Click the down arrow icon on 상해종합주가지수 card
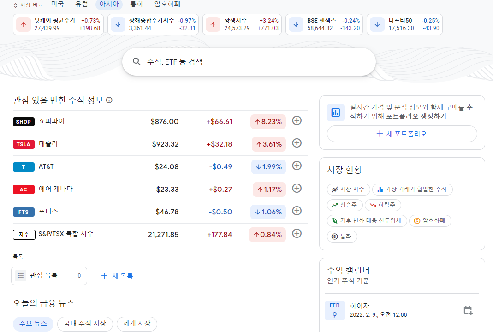Screen dimensions: 493x332 point(118,24)
